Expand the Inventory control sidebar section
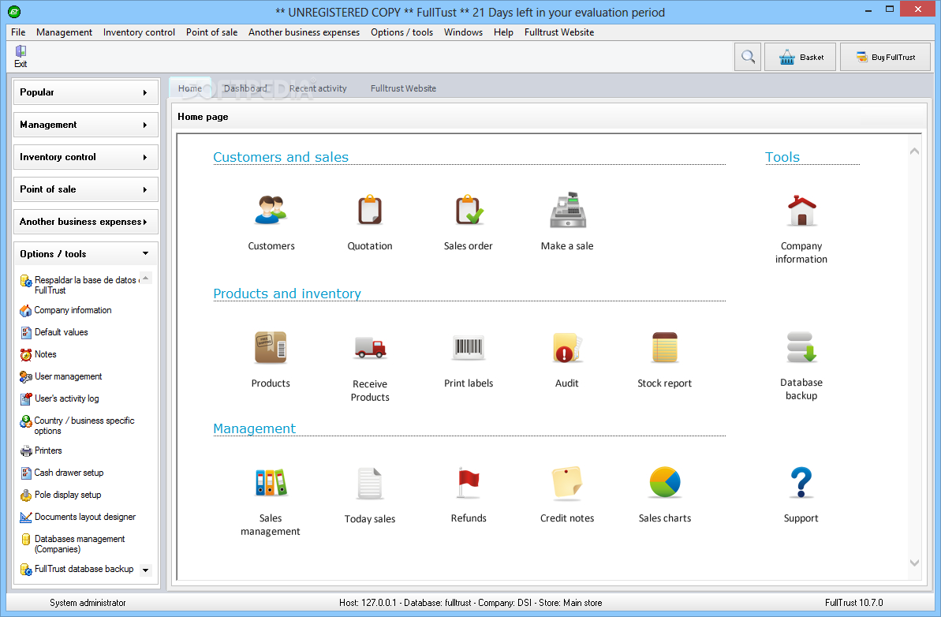The height and width of the screenshot is (617, 941). click(x=86, y=157)
